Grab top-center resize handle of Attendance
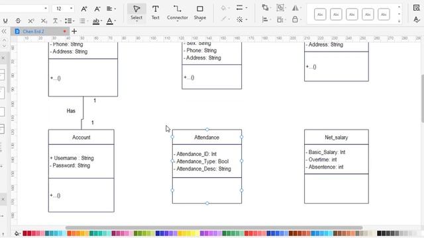The width and height of the screenshot is (424, 238). (x=207, y=130)
